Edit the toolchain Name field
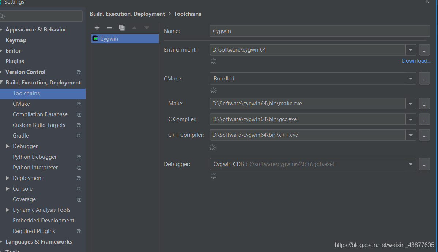Viewport: 438px width, 252px height. (320, 31)
